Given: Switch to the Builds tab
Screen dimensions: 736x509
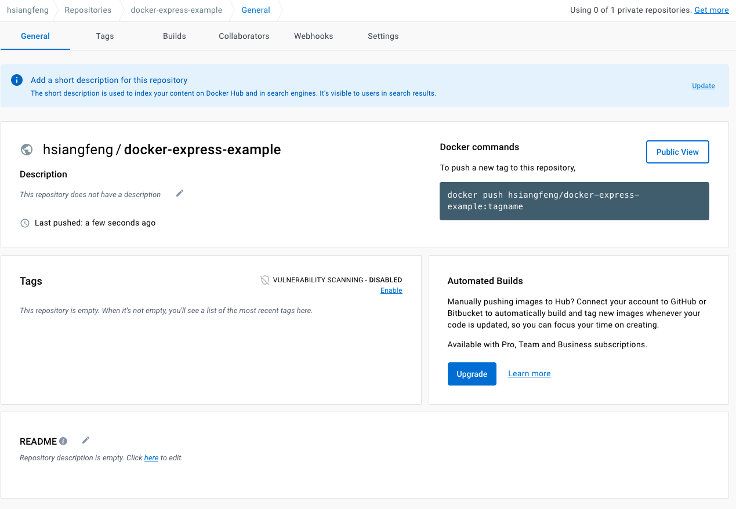Looking at the screenshot, I should click(174, 36).
